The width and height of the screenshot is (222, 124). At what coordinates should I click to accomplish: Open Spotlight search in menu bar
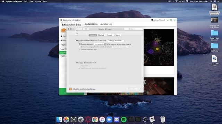tap(211, 1)
